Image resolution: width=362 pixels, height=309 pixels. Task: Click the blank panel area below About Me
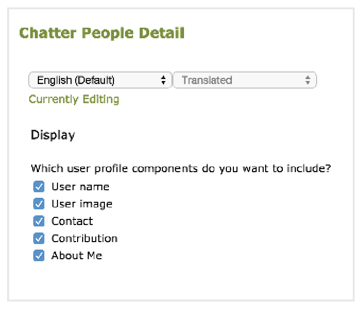pos(180,281)
